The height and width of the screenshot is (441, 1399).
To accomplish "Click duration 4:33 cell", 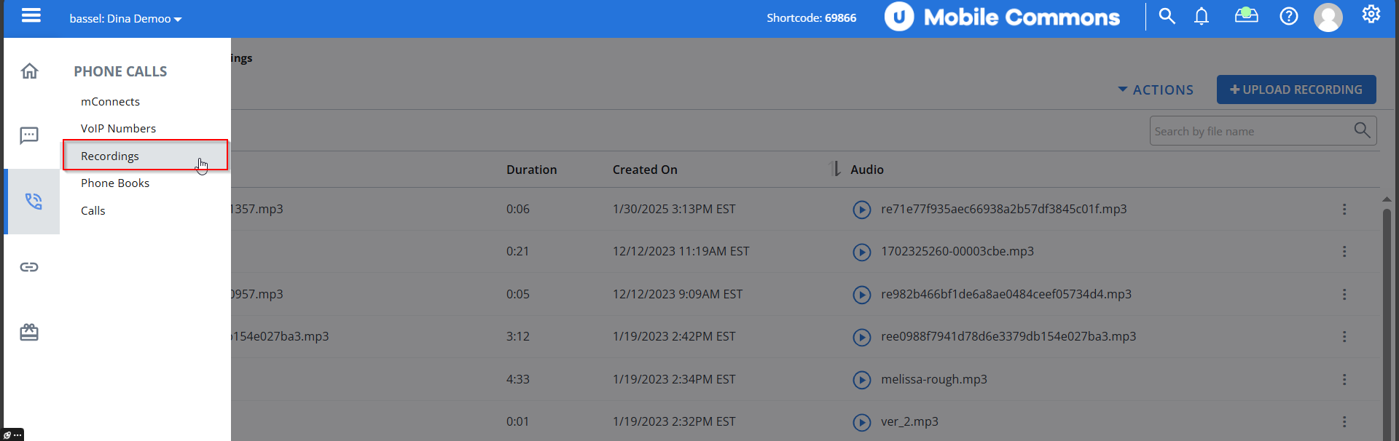I will click(x=518, y=379).
